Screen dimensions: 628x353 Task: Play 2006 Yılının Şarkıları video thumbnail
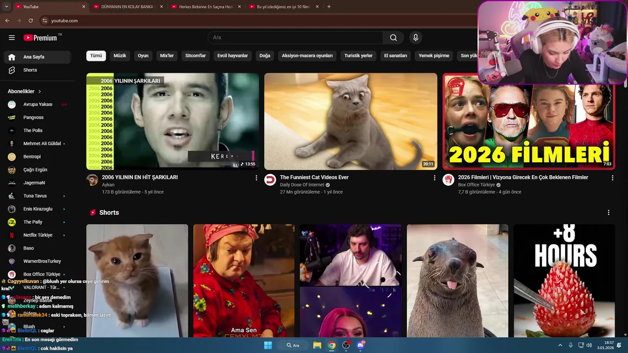coord(173,122)
